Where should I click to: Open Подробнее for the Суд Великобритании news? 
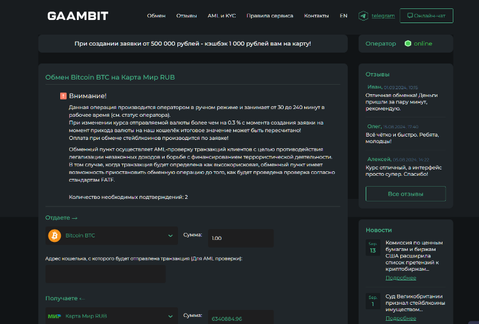[x=400, y=318]
